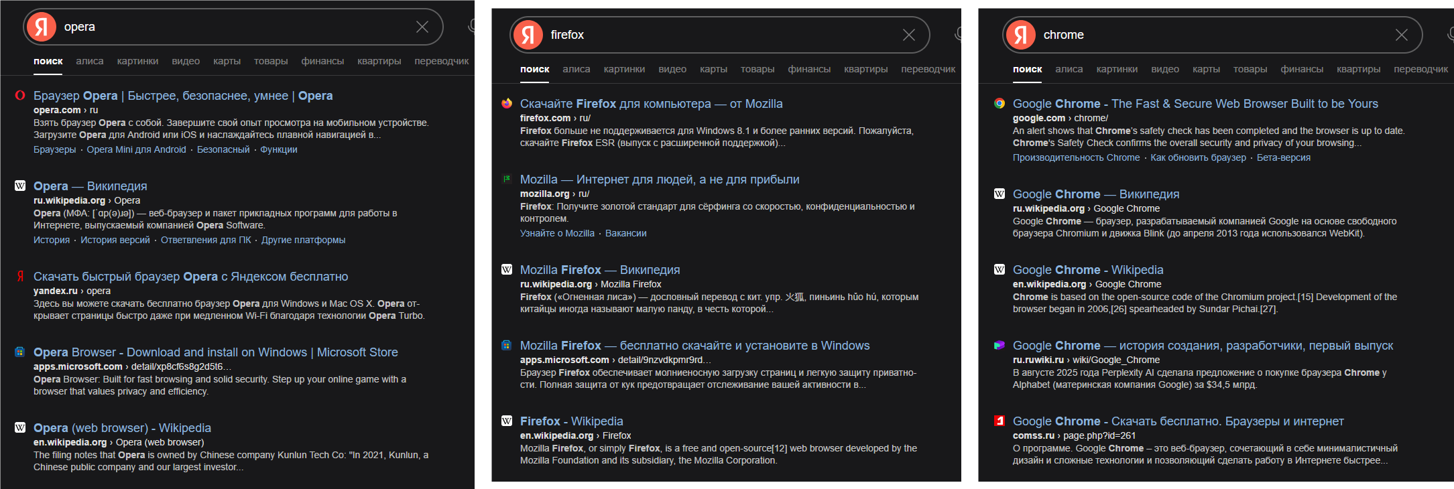Viewport: 1454px width, 489px height.
Task: Clear the chrome search query with the X
Action: pos(1402,35)
